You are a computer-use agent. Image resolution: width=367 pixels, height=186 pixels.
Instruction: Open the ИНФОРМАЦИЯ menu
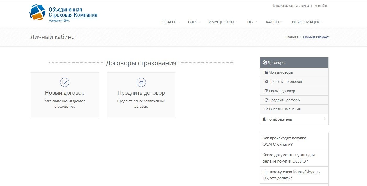pos(308,22)
